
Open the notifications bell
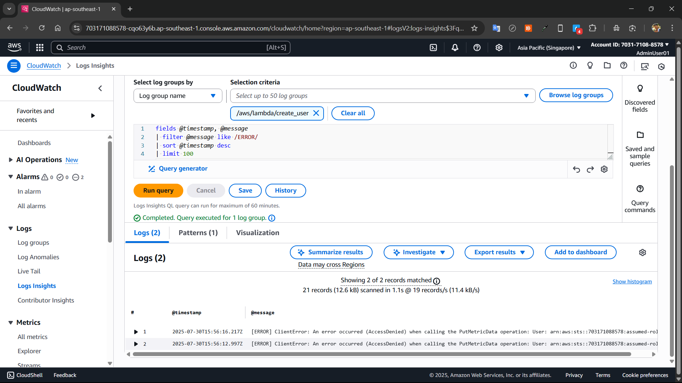tap(455, 48)
